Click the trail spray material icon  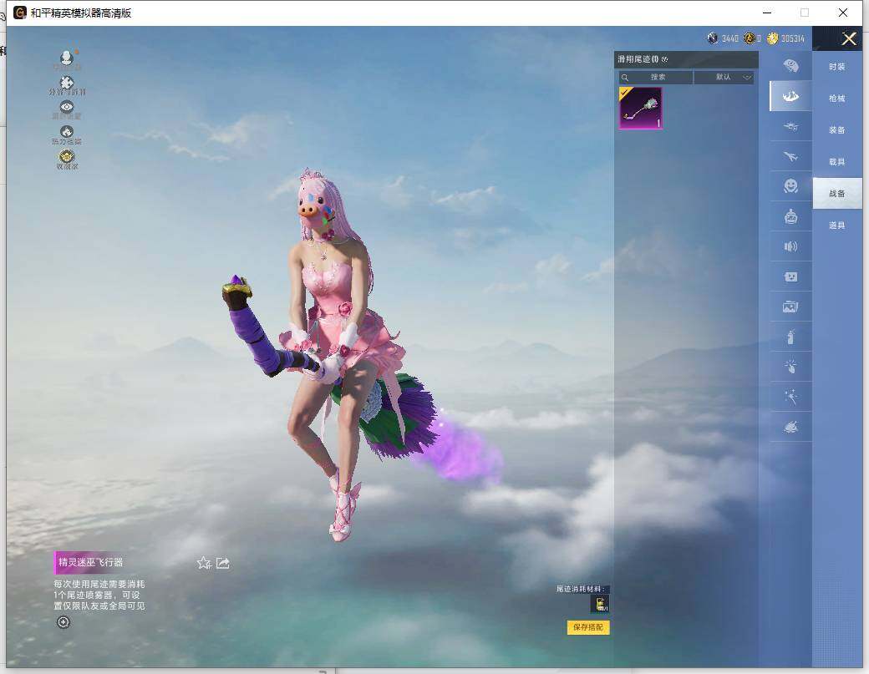point(600,604)
